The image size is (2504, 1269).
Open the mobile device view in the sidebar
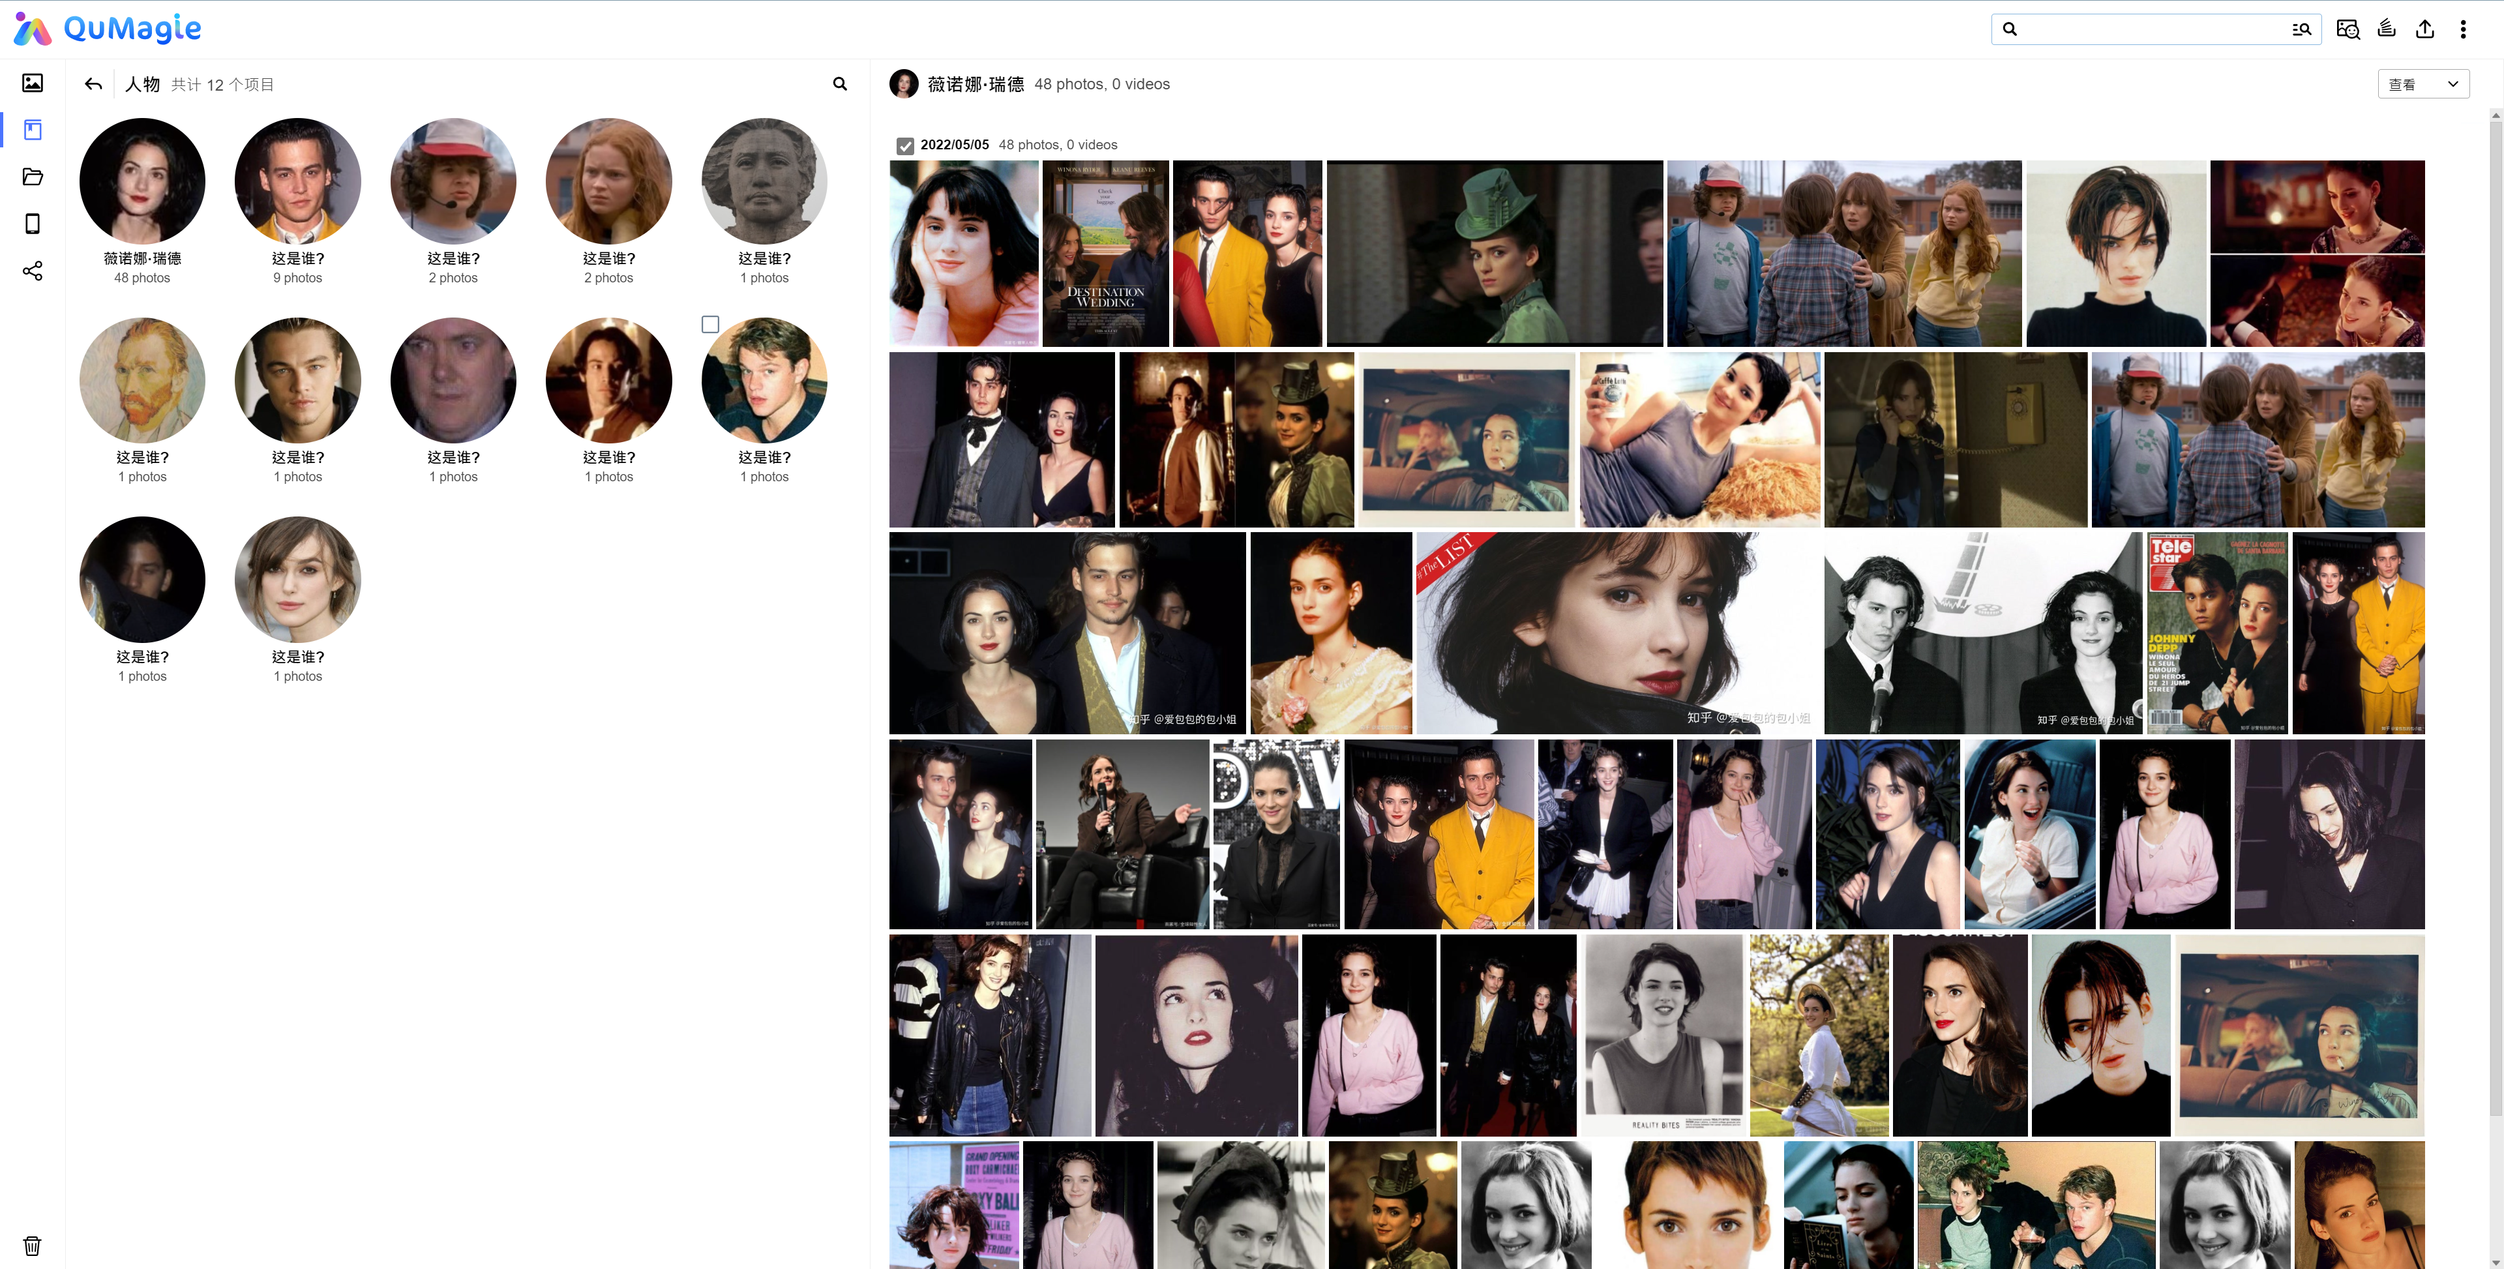click(x=32, y=224)
